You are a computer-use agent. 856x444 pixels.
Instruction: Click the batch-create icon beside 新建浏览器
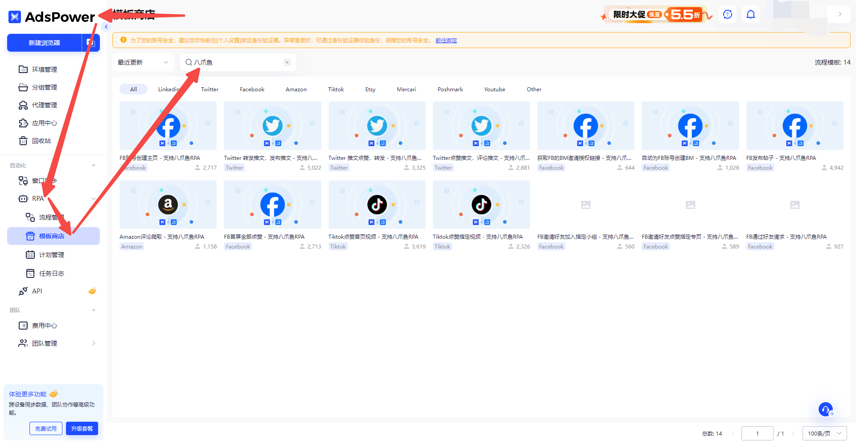click(x=91, y=43)
